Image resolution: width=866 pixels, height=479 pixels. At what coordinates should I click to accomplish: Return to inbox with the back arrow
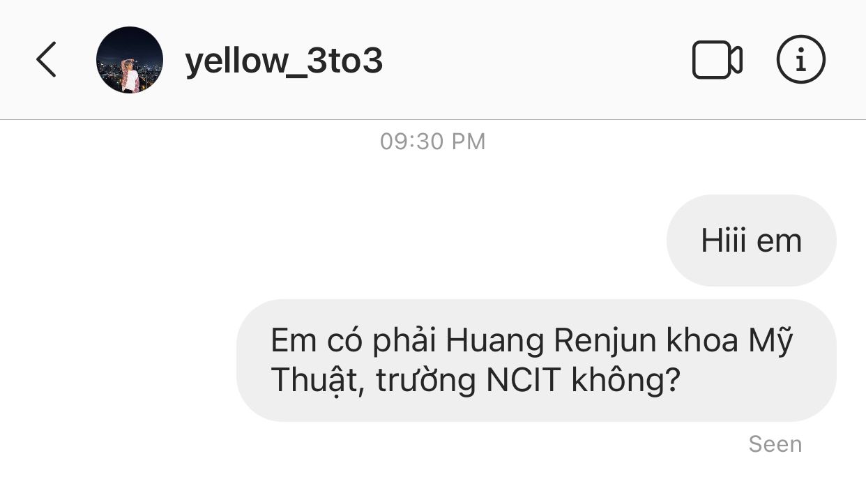pyautogui.click(x=46, y=59)
